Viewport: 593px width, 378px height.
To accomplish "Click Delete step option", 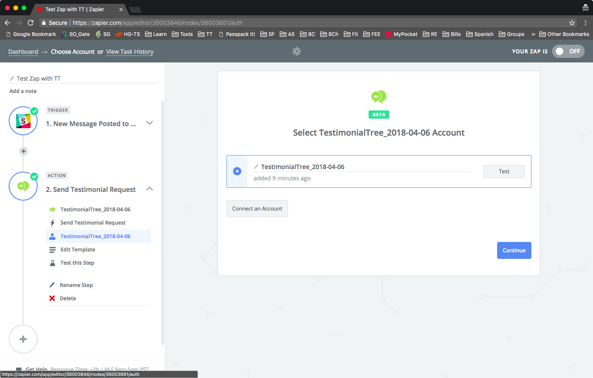I will pyautogui.click(x=68, y=298).
